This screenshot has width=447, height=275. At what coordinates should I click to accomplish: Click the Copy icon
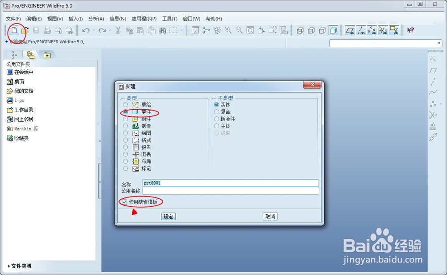click(130, 30)
